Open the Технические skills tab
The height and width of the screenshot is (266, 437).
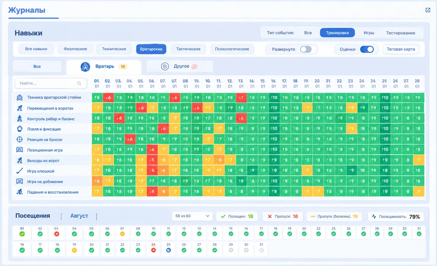click(114, 49)
